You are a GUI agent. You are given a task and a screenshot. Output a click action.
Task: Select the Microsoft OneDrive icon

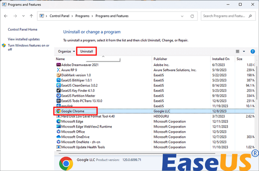coord(58,137)
